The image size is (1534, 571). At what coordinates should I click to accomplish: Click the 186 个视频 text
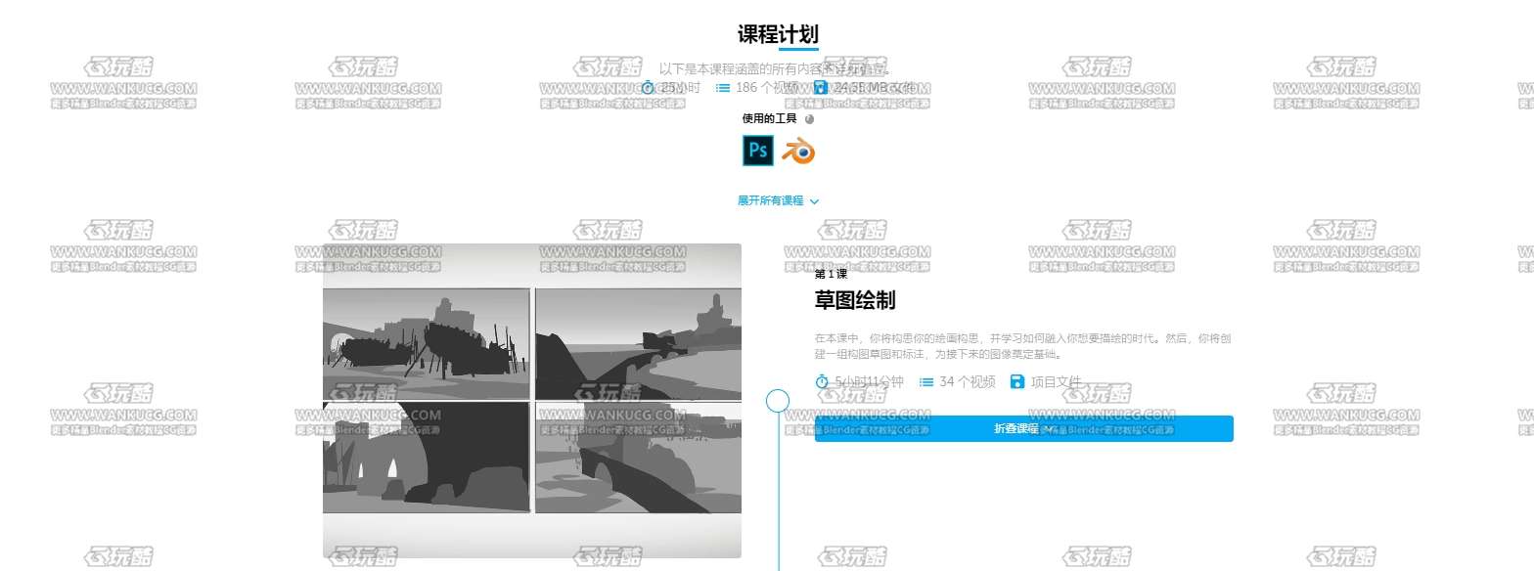point(768,87)
